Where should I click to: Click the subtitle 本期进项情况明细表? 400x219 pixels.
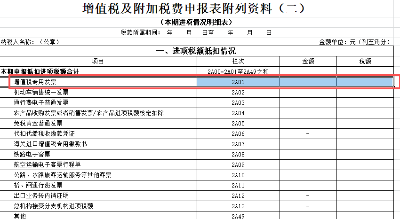click(196, 23)
